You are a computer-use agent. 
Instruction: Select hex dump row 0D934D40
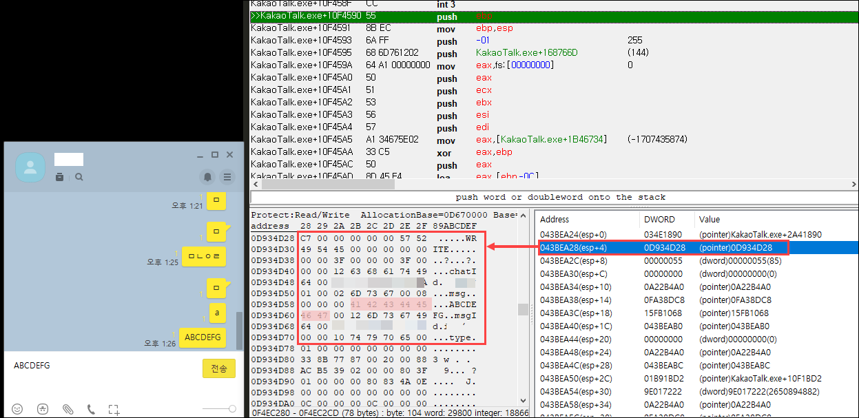pyautogui.click(x=364, y=271)
